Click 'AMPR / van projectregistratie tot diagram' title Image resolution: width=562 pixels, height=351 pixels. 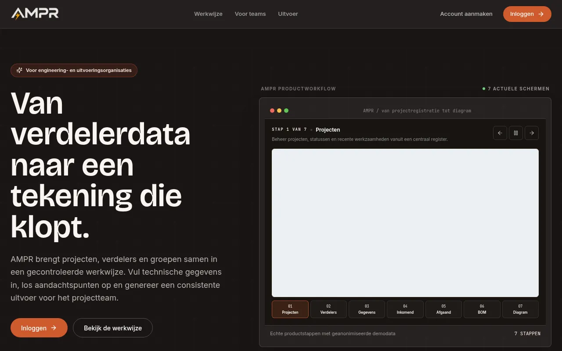(x=417, y=111)
